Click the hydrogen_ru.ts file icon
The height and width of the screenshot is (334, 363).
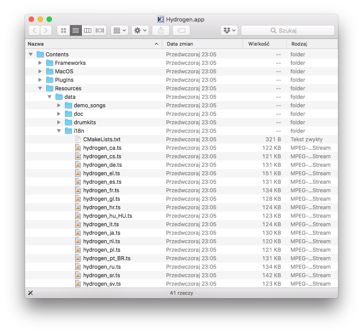pyautogui.click(x=78, y=266)
